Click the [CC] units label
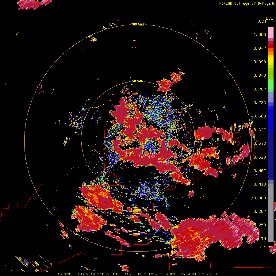The height and width of the screenshot is (276, 276). pyautogui.click(x=262, y=21)
